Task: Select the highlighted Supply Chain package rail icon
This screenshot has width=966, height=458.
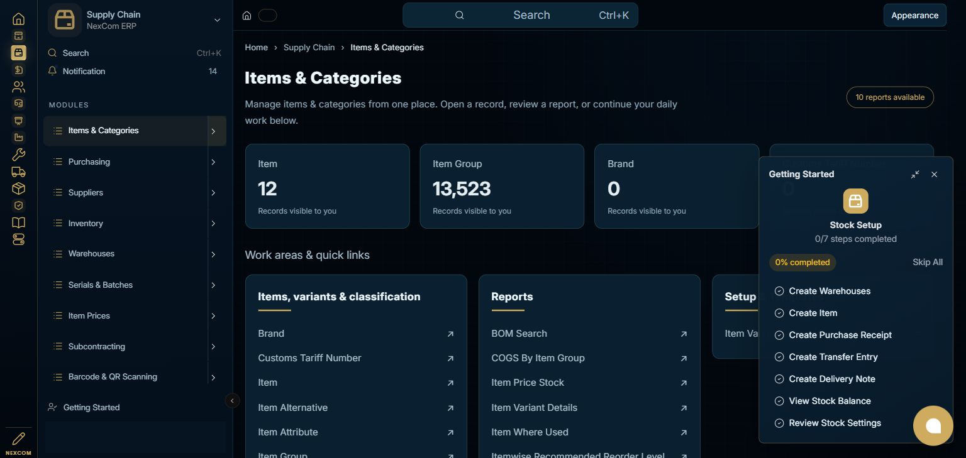Action: [18, 53]
